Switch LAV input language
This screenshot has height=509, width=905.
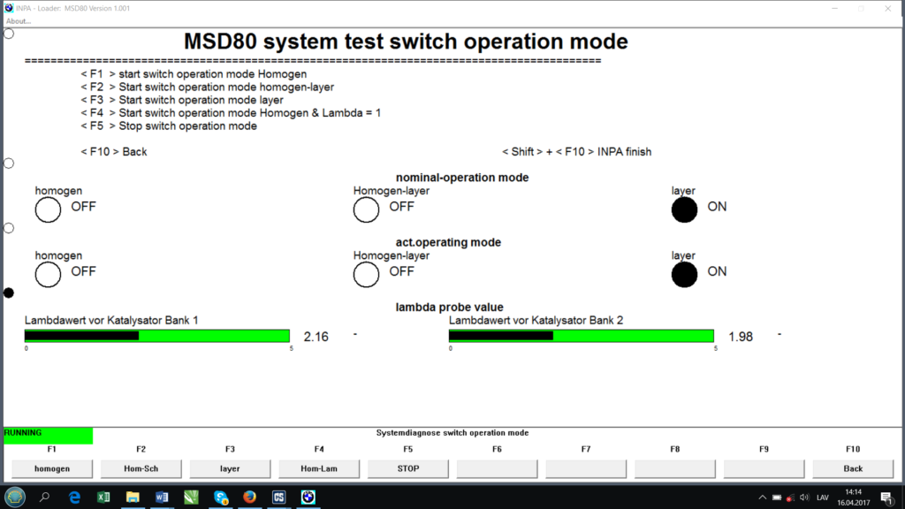823,498
